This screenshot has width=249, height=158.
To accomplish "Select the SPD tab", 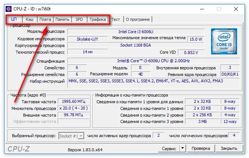I will 79,19.
